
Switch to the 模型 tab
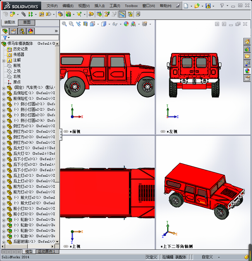tap(29, 251)
